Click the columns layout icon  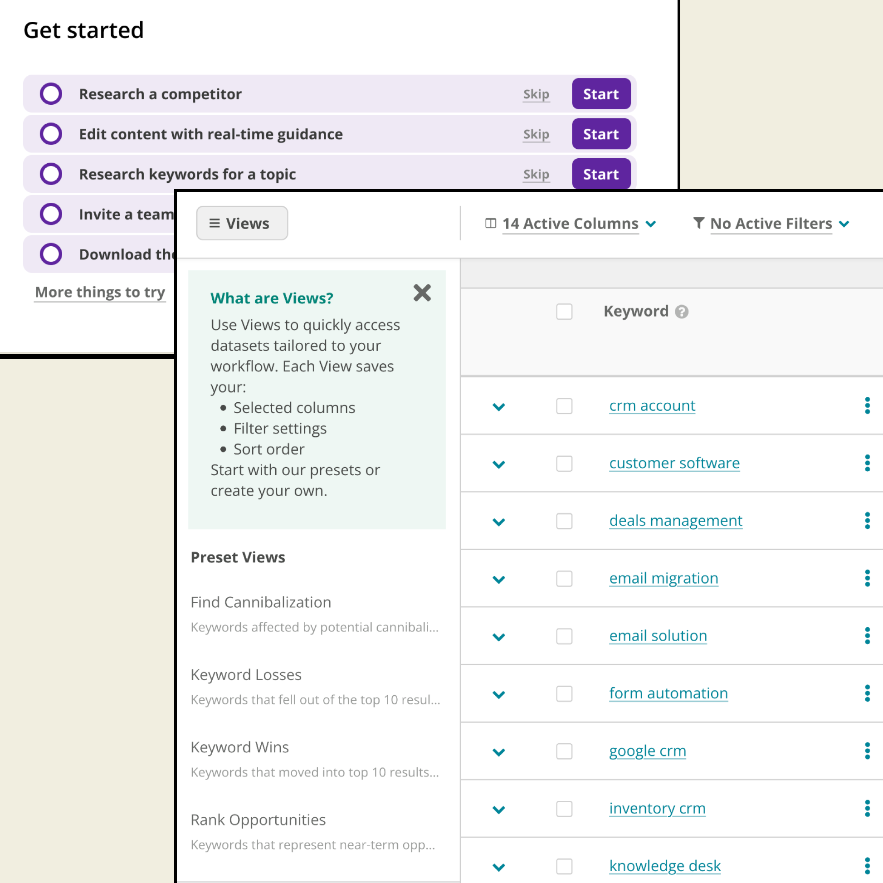coord(490,223)
